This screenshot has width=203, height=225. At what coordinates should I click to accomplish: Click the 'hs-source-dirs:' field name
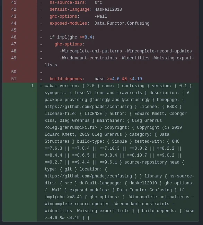68,2
